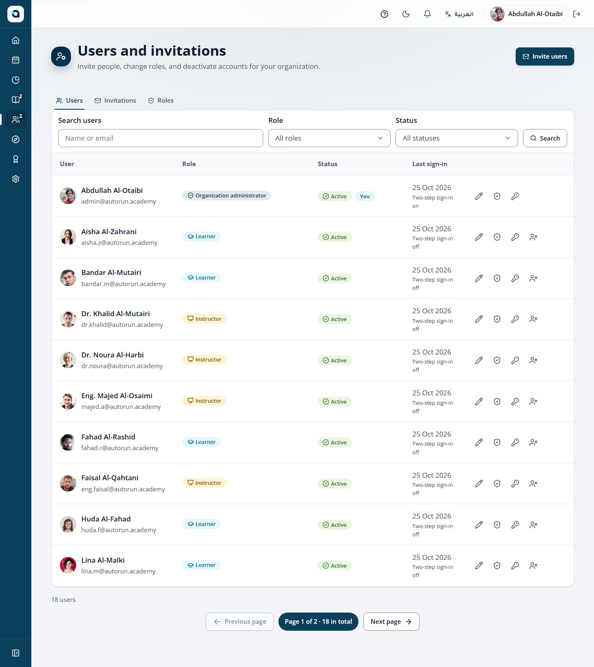This screenshot has width=594, height=667.
Task: Focus the Name or email search field
Action: tap(160, 138)
